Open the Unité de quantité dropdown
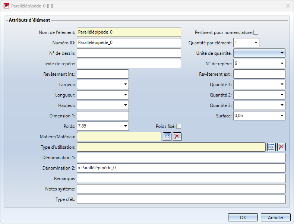The image size is (294, 224). click(282, 53)
